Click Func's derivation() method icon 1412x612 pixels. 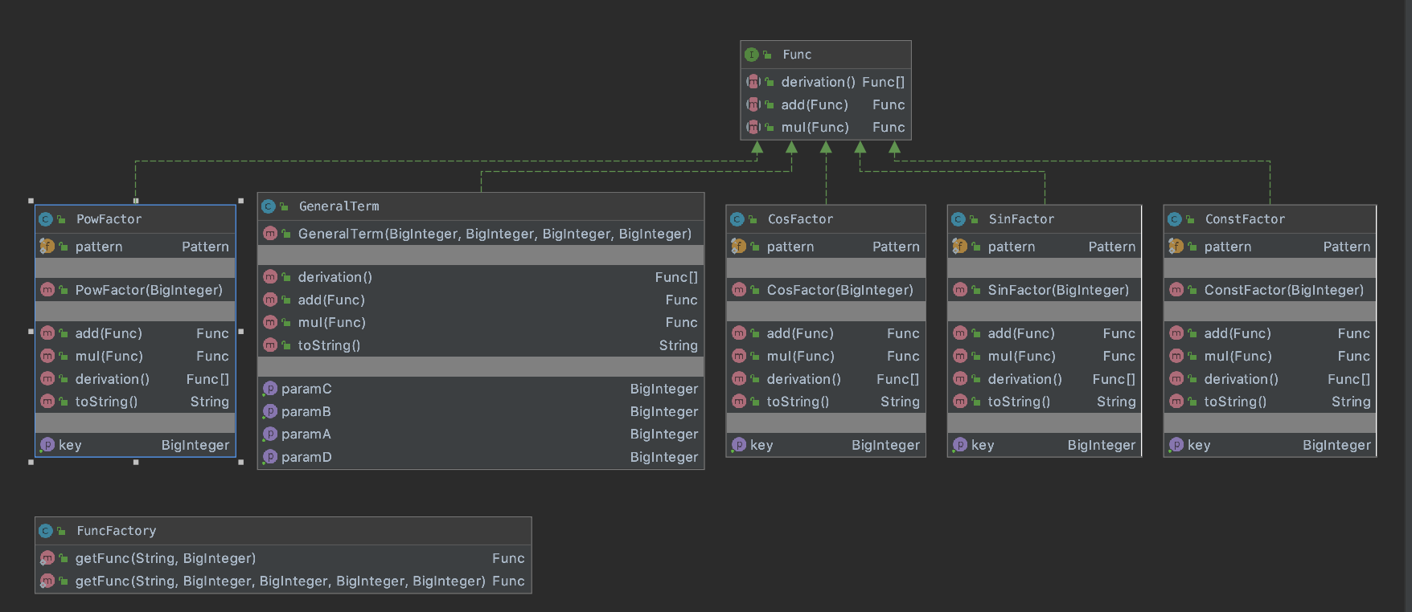[753, 82]
